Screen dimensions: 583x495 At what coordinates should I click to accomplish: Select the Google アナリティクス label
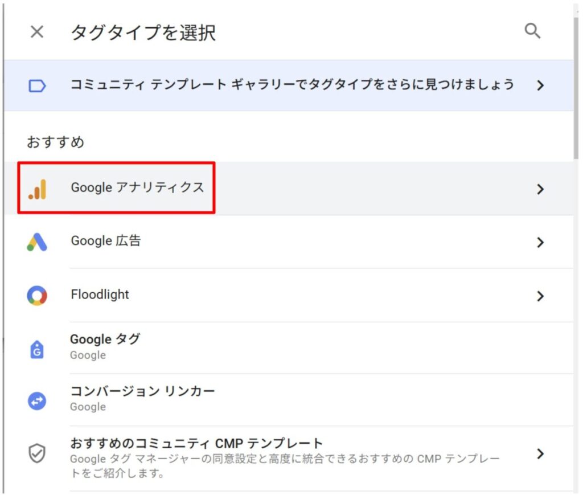137,187
